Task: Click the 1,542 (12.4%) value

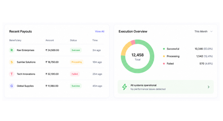Action: click(204, 56)
